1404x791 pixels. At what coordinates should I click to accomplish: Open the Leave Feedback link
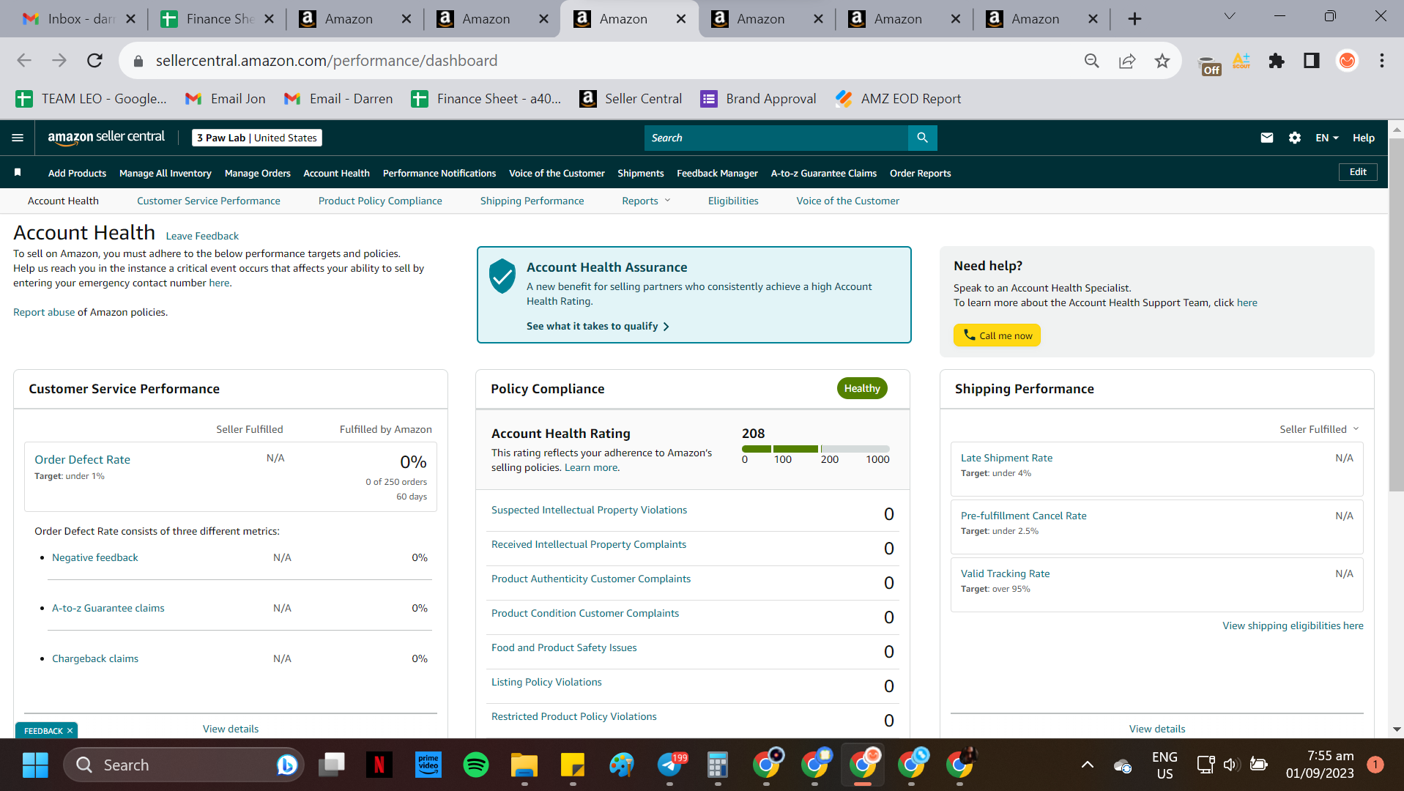(202, 236)
